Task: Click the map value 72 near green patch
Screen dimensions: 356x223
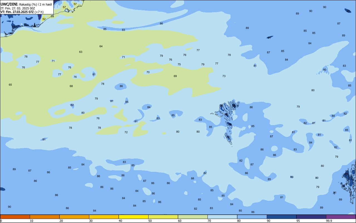Action: (126, 132)
